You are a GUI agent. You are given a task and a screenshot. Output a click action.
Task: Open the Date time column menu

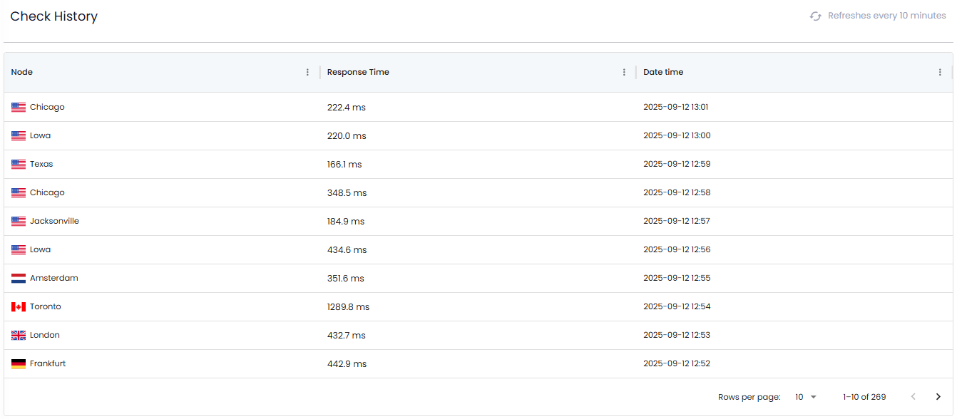pos(941,72)
